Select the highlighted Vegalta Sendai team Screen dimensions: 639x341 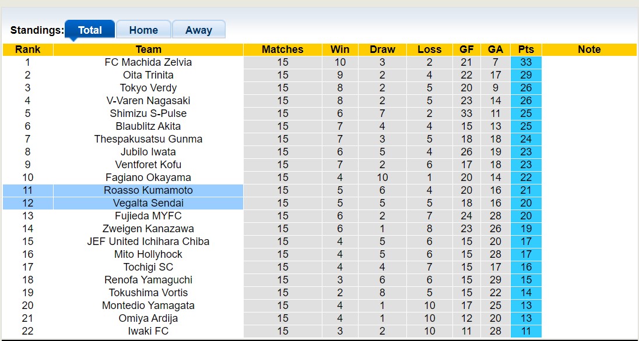coord(148,203)
